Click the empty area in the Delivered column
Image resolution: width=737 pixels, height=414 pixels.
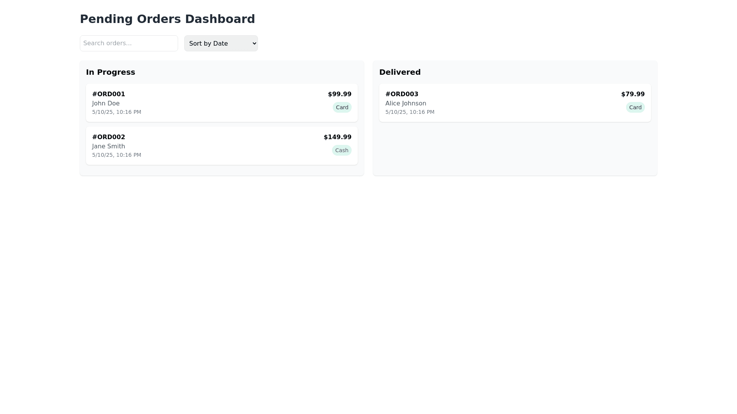pyautogui.click(x=515, y=149)
